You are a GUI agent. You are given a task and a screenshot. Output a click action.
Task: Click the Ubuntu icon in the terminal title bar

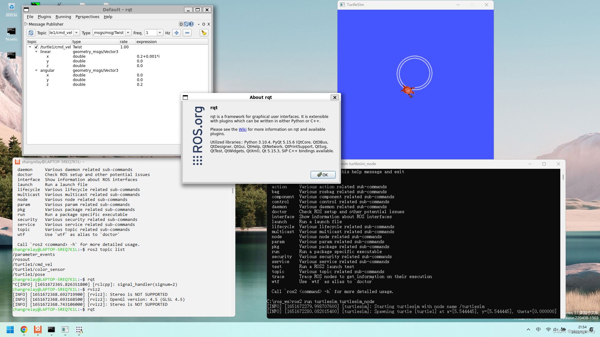[x=17, y=162]
